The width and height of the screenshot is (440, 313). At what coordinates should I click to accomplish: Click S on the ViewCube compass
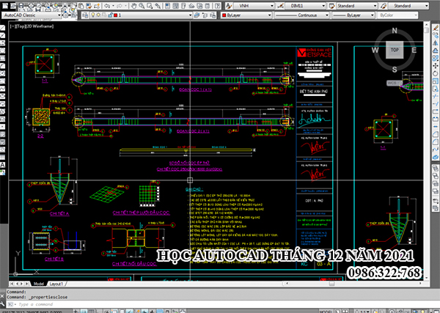(x=395, y=70)
